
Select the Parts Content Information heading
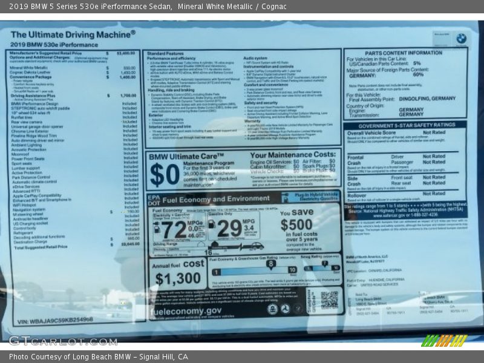coord(404,53)
